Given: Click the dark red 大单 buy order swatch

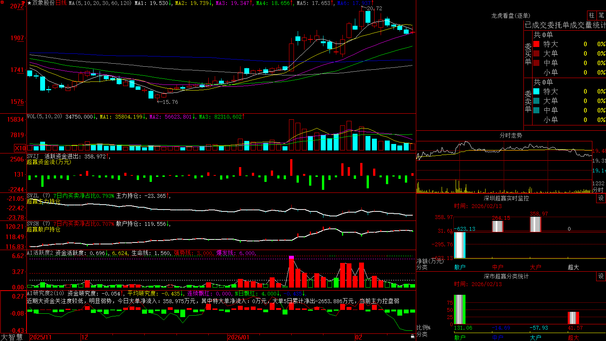Looking at the screenshot, I should pyautogui.click(x=536, y=53).
